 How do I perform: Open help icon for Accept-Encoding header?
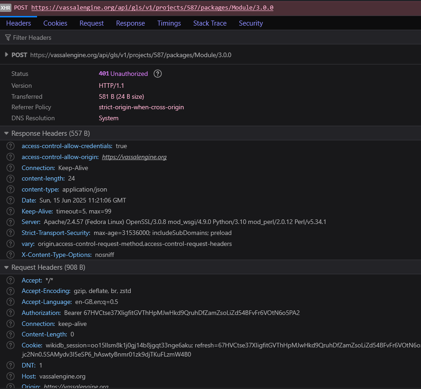point(11,291)
